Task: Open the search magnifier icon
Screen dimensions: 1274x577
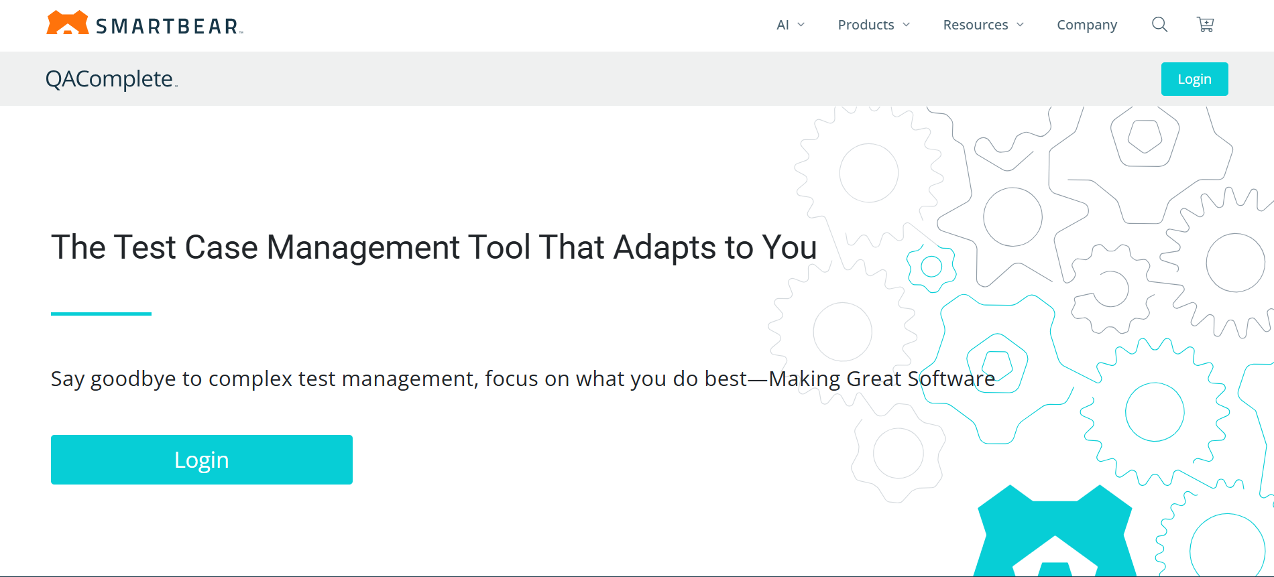Action: pos(1159,25)
